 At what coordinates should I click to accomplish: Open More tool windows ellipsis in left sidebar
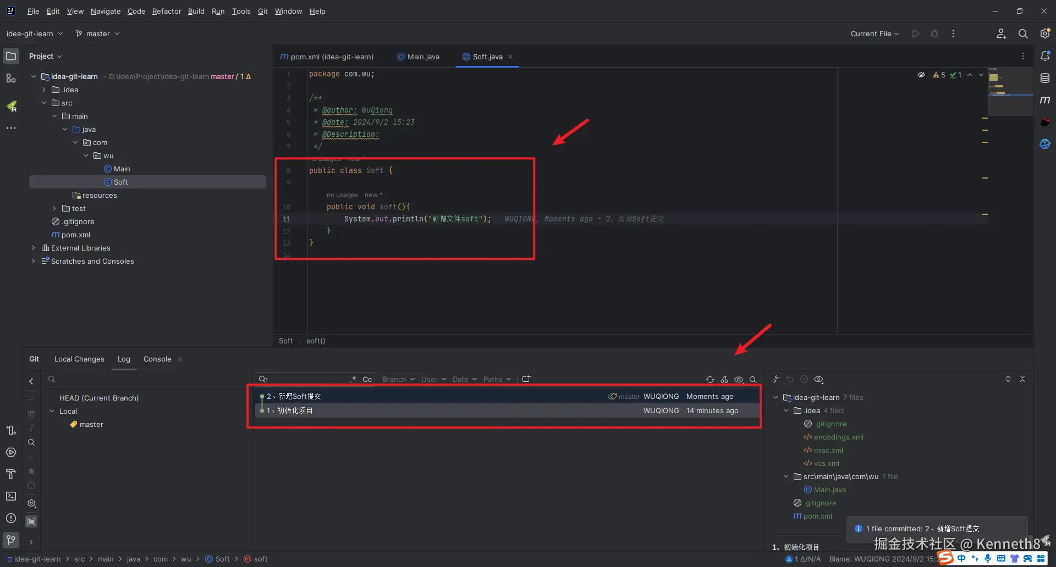(11, 128)
